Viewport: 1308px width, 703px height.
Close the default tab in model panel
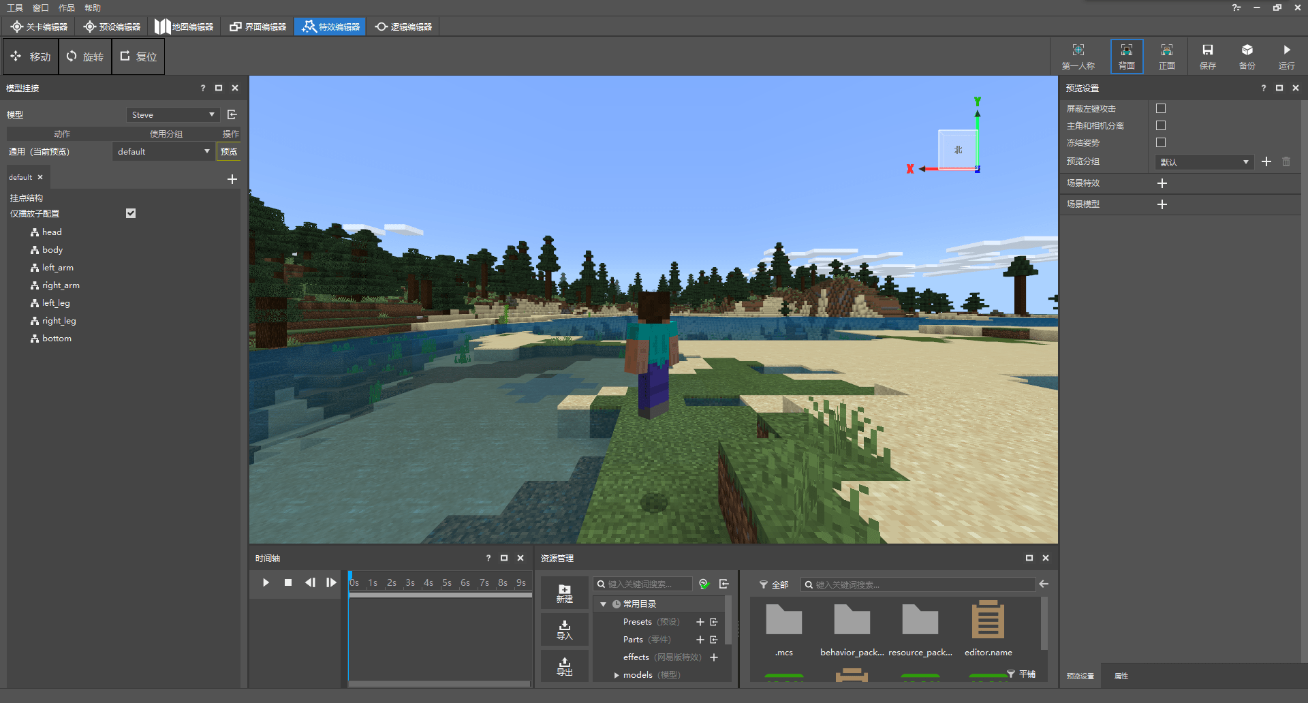40,177
